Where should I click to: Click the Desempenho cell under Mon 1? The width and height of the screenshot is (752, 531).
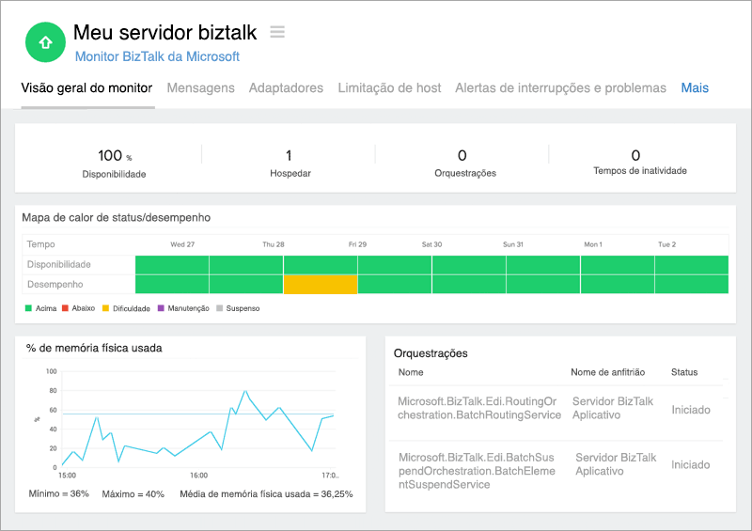[x=618, y=285]
